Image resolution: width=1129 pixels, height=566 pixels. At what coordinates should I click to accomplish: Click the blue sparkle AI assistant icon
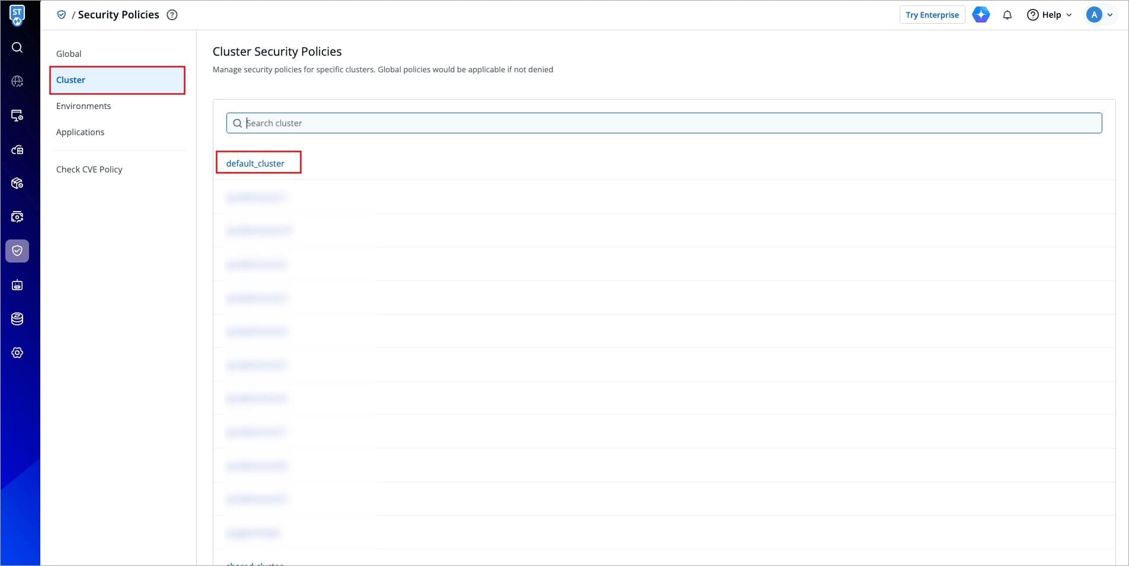981,15
